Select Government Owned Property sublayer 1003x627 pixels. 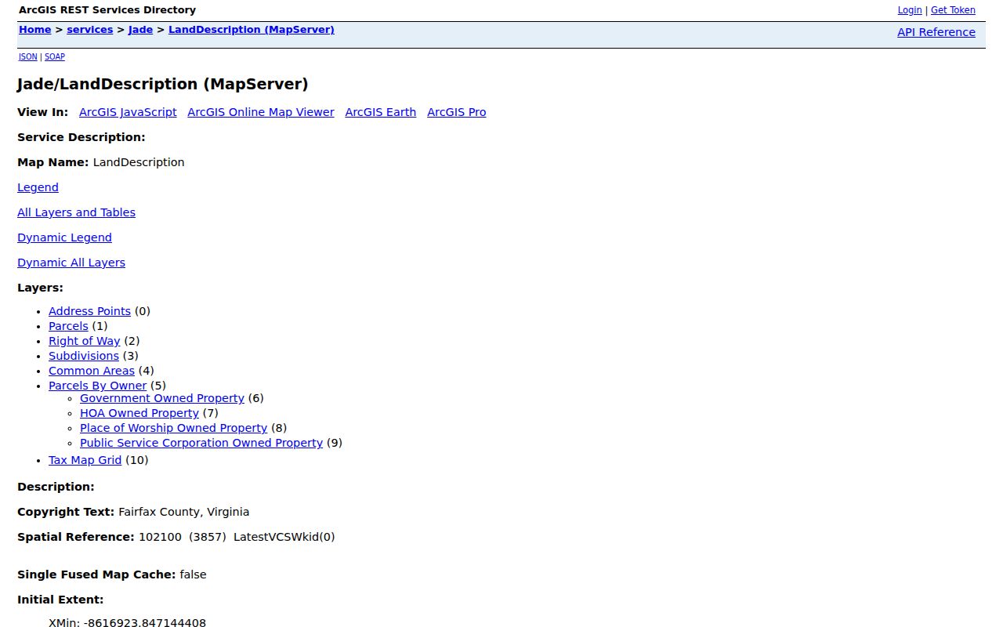[162, 398]
